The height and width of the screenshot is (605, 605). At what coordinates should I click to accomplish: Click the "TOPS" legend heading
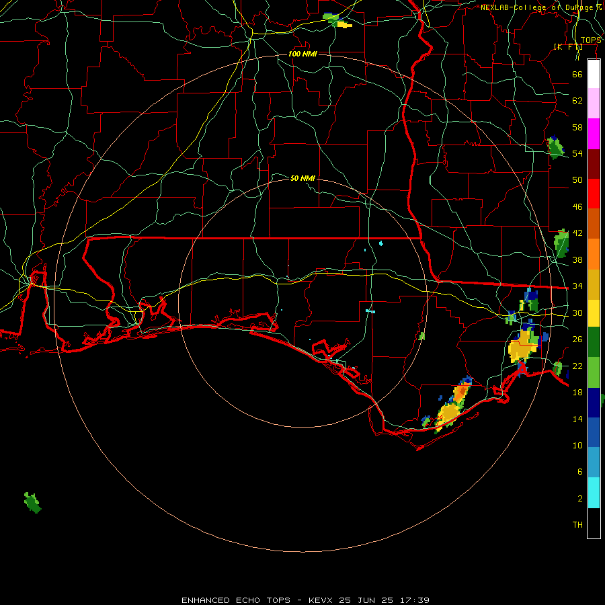(591, 40)
